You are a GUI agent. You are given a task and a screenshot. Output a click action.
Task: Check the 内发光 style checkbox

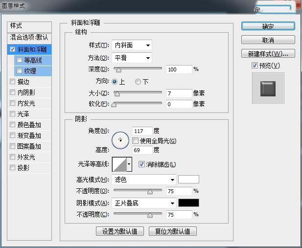[x=13, y=103]
